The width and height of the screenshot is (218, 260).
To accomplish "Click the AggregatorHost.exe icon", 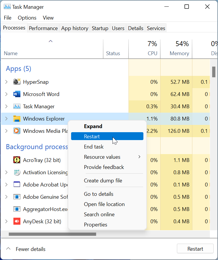I will 17,209.
